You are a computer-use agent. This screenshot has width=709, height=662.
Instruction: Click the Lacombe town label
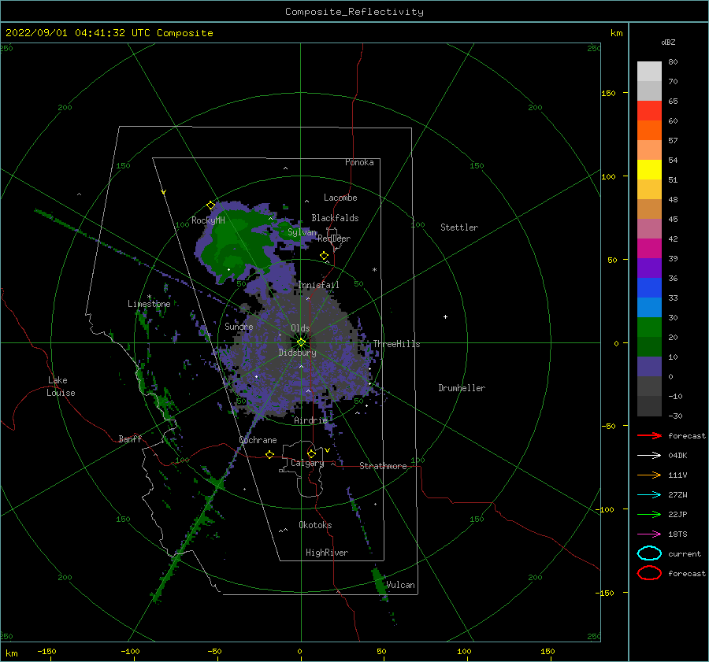340,198
